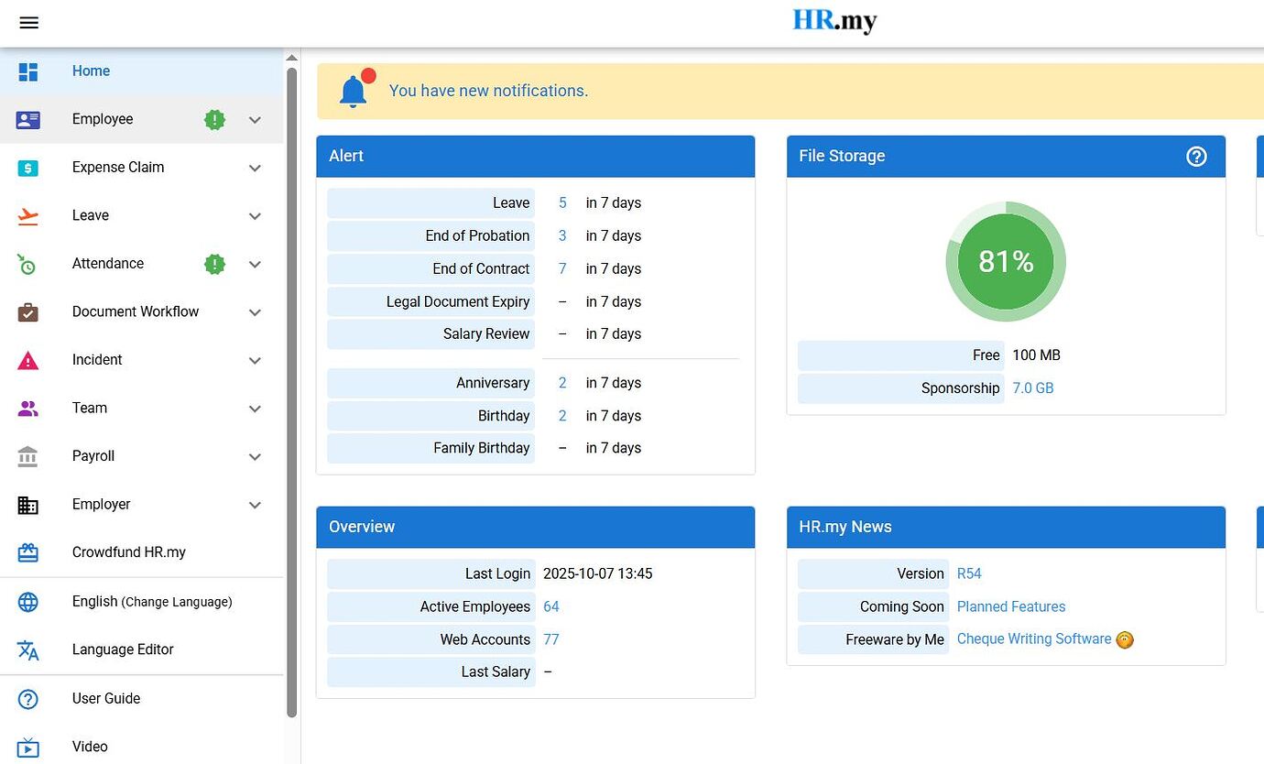1264x764 pixels.
Task: Click the Attendance green notification badge
Action: point(214,264)
